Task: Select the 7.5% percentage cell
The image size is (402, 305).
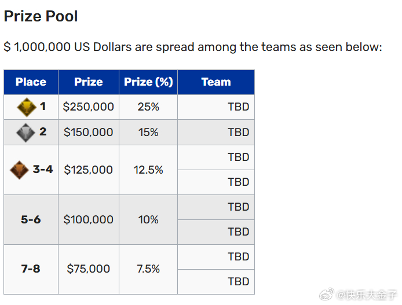Action: tap(148, 269)
